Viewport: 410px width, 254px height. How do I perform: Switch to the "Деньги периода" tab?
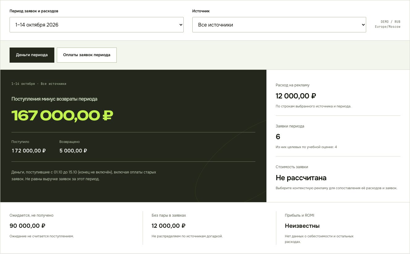coord(32,55)
